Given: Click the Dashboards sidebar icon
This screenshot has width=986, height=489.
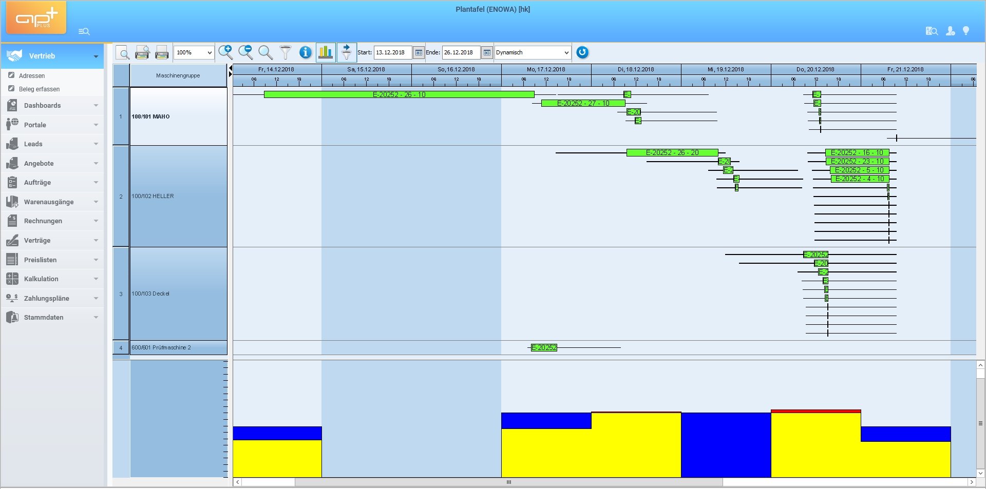Looking at the screenshot, I should (12, 106).
